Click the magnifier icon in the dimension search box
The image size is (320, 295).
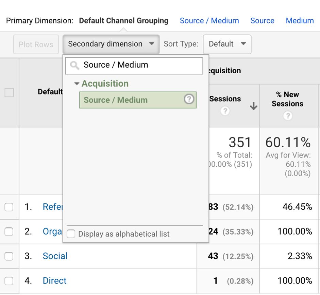75,65
